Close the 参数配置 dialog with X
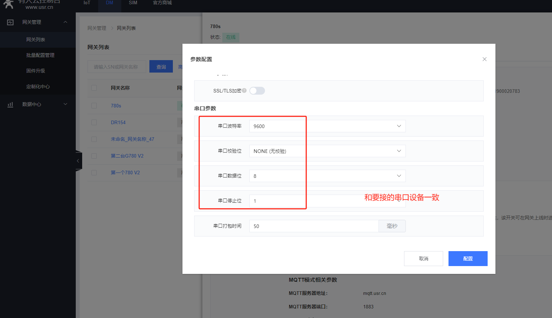The height and width of the screenshot is (318, 552). 484,59
